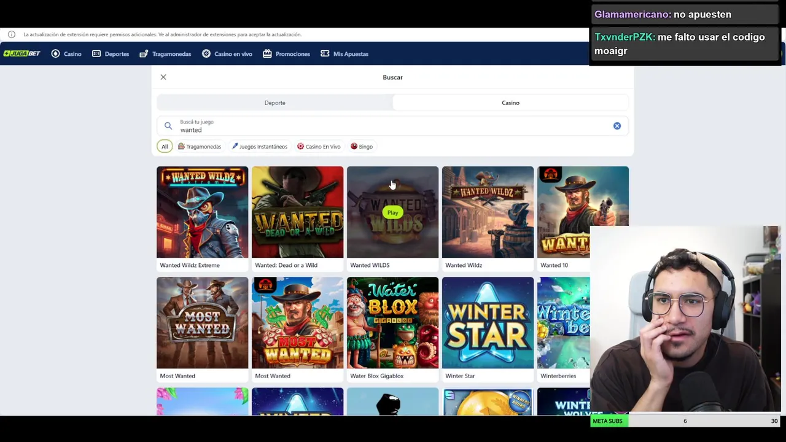Click the magnifier search icon
Screen dimensions: 786x442
[x=168, y=126]
